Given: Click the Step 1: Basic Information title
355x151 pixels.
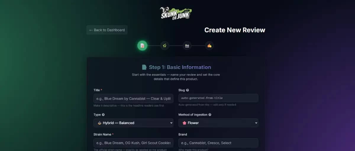Looking at the screenshot, I should click(x=180, y=67).
